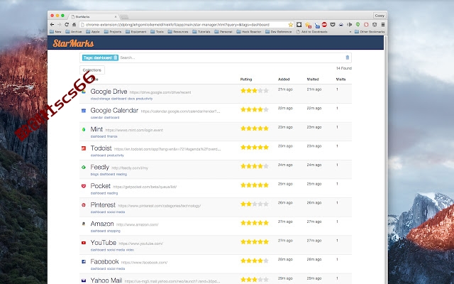Click the red stop-sign extension icon
Image resolution: width=454 pixels, height=284 pixels.
coord(324,25)
